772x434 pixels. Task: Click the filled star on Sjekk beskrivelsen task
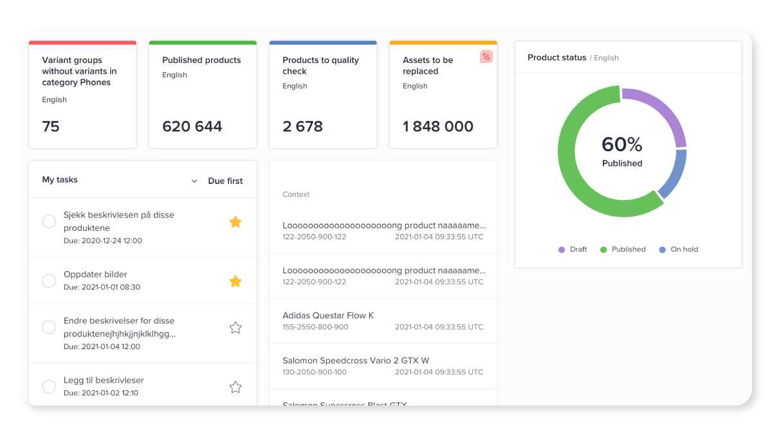pos(235,222)
